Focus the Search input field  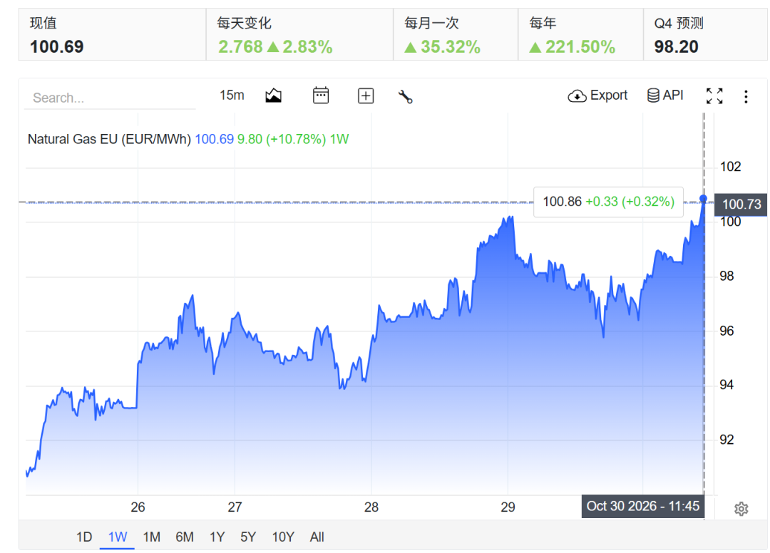click(110, 98)
